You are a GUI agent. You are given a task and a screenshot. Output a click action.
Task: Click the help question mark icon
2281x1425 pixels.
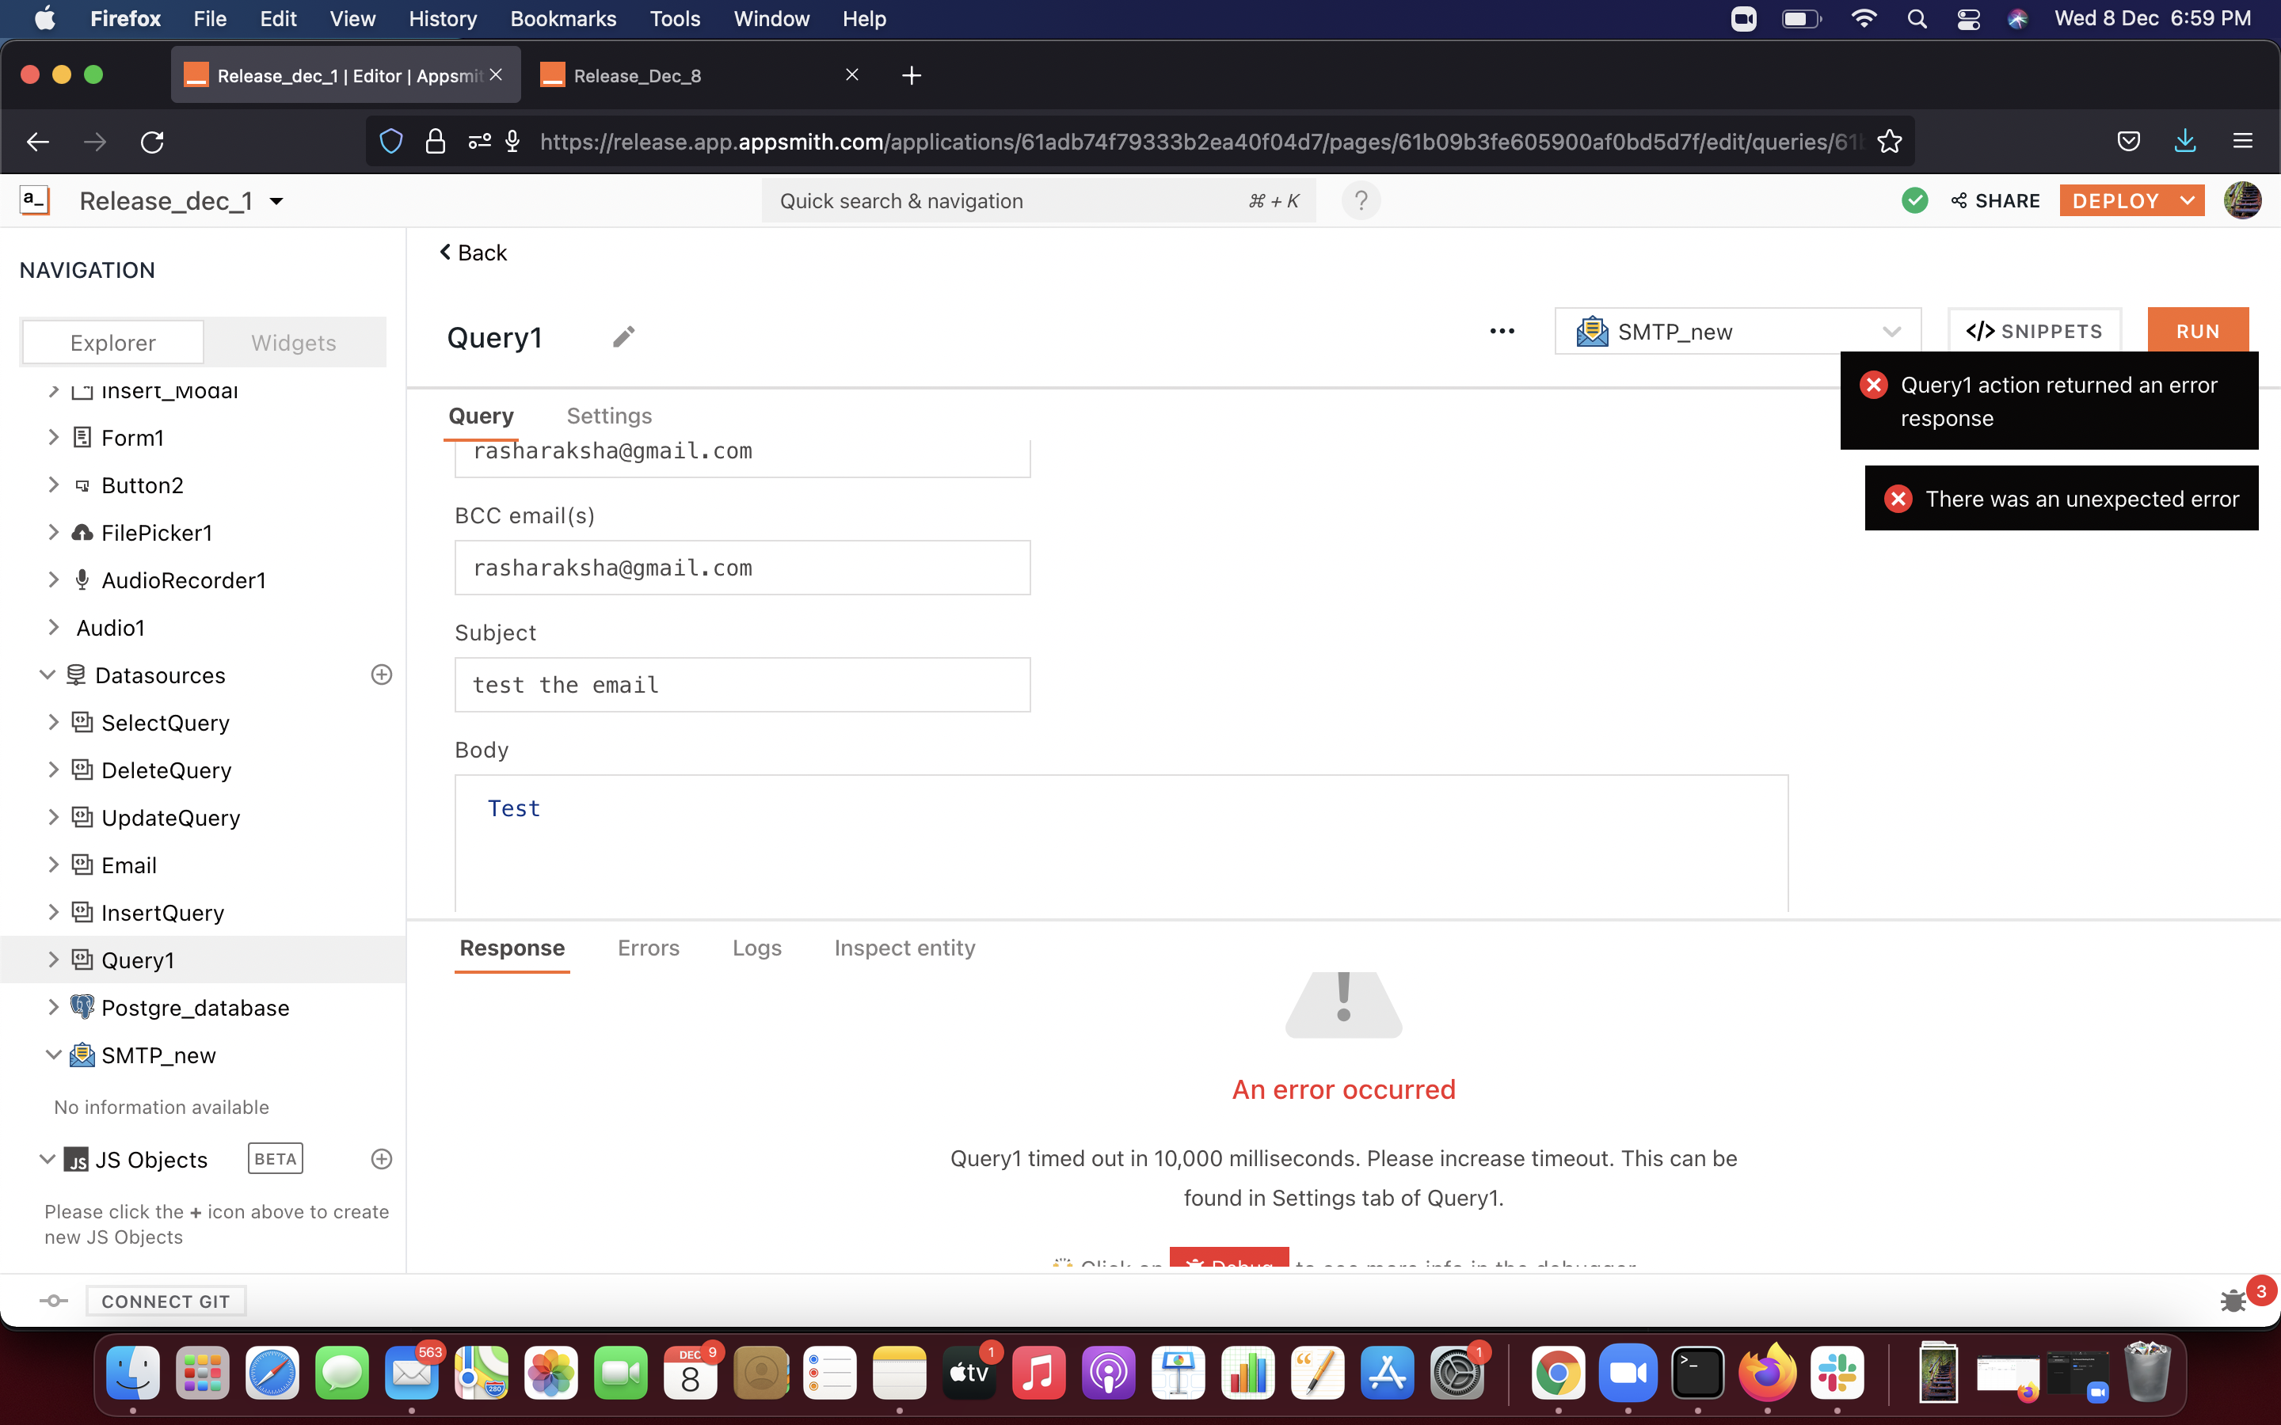point(1360,201)
